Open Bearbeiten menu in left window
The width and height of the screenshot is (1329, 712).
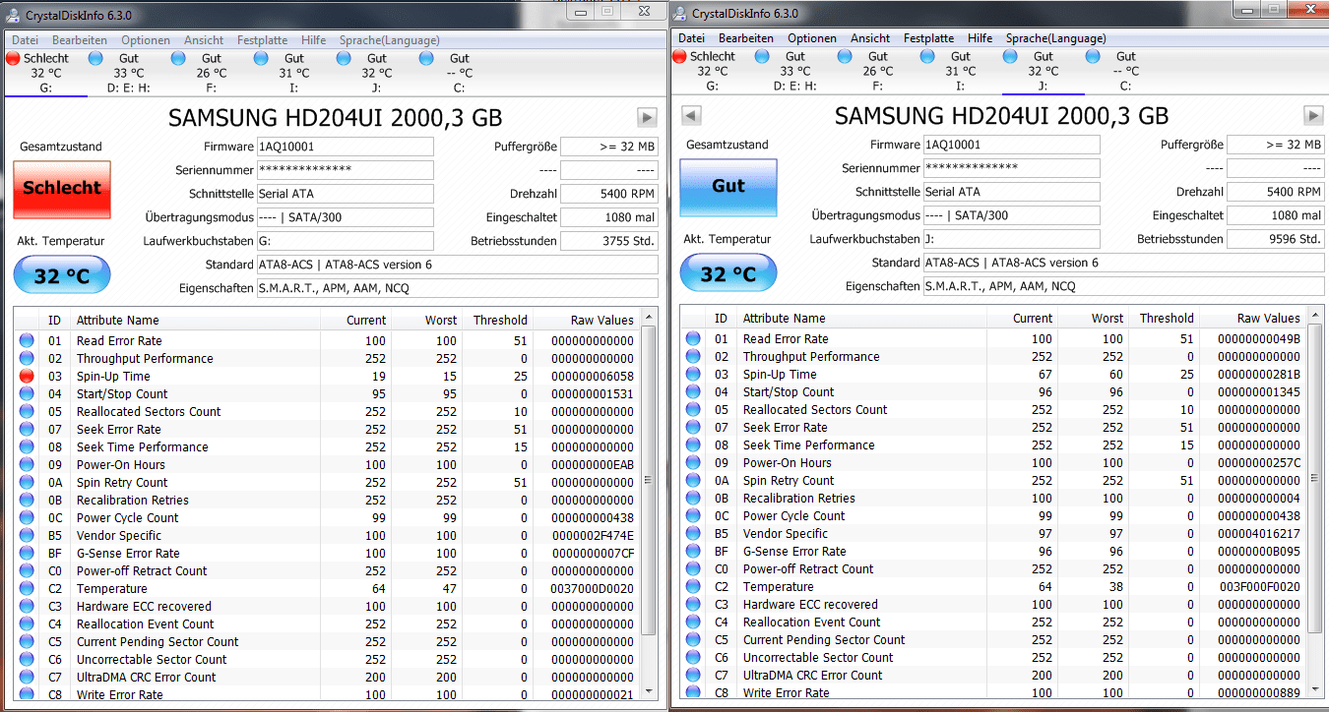[80, 40]
